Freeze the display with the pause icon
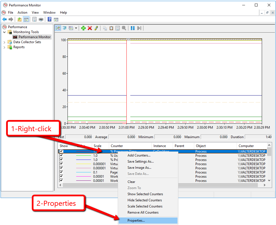276x225 pixels. click(133, 28)
